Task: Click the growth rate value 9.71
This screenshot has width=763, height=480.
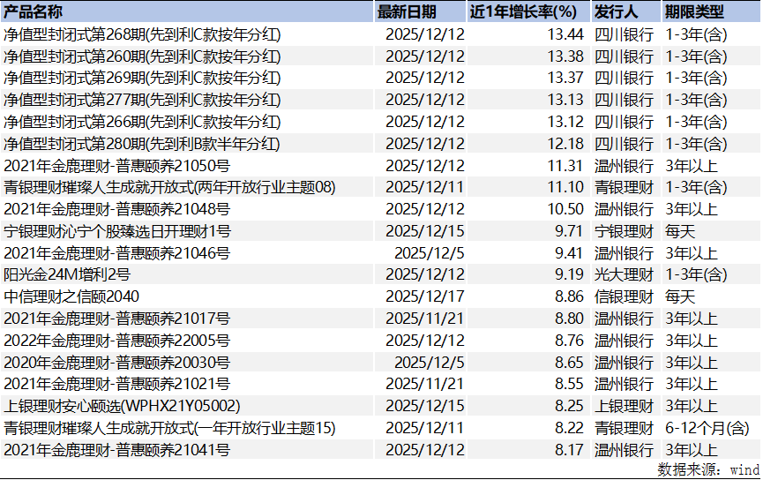Action: (x=569, y=231)
